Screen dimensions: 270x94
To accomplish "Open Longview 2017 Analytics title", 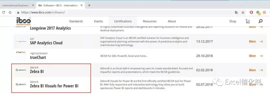I will pos(50,28).
